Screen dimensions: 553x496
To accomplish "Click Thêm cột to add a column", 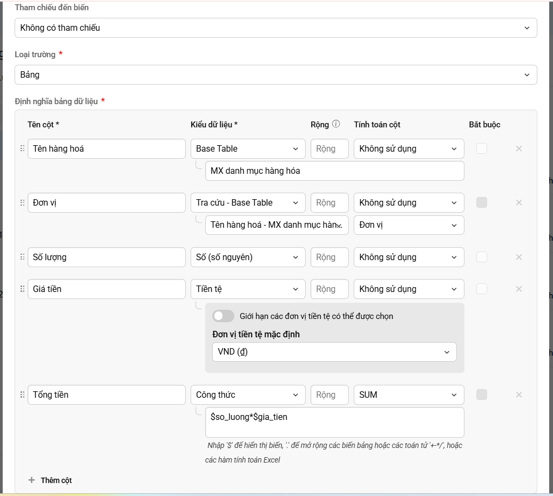I will 56,480.
